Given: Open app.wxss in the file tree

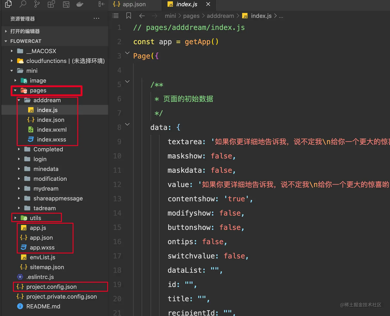Looking at the screenshot, I should (55, 247).
